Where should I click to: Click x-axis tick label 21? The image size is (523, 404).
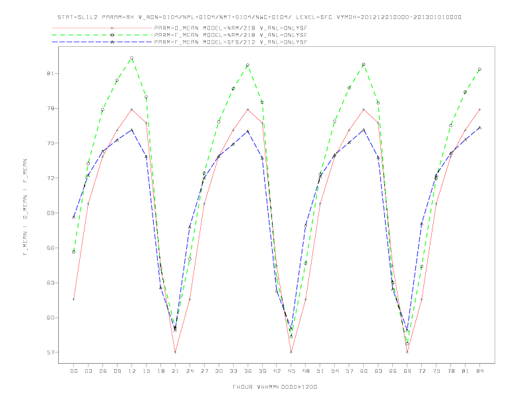175,371
